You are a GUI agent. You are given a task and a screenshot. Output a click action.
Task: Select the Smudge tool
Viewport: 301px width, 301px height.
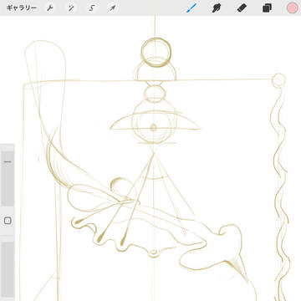pyautogui.click(x=216, y=8)
